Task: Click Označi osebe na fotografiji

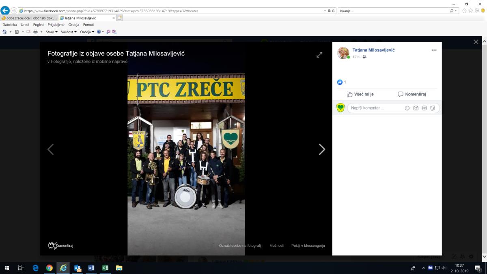Action: coord(241,246)
